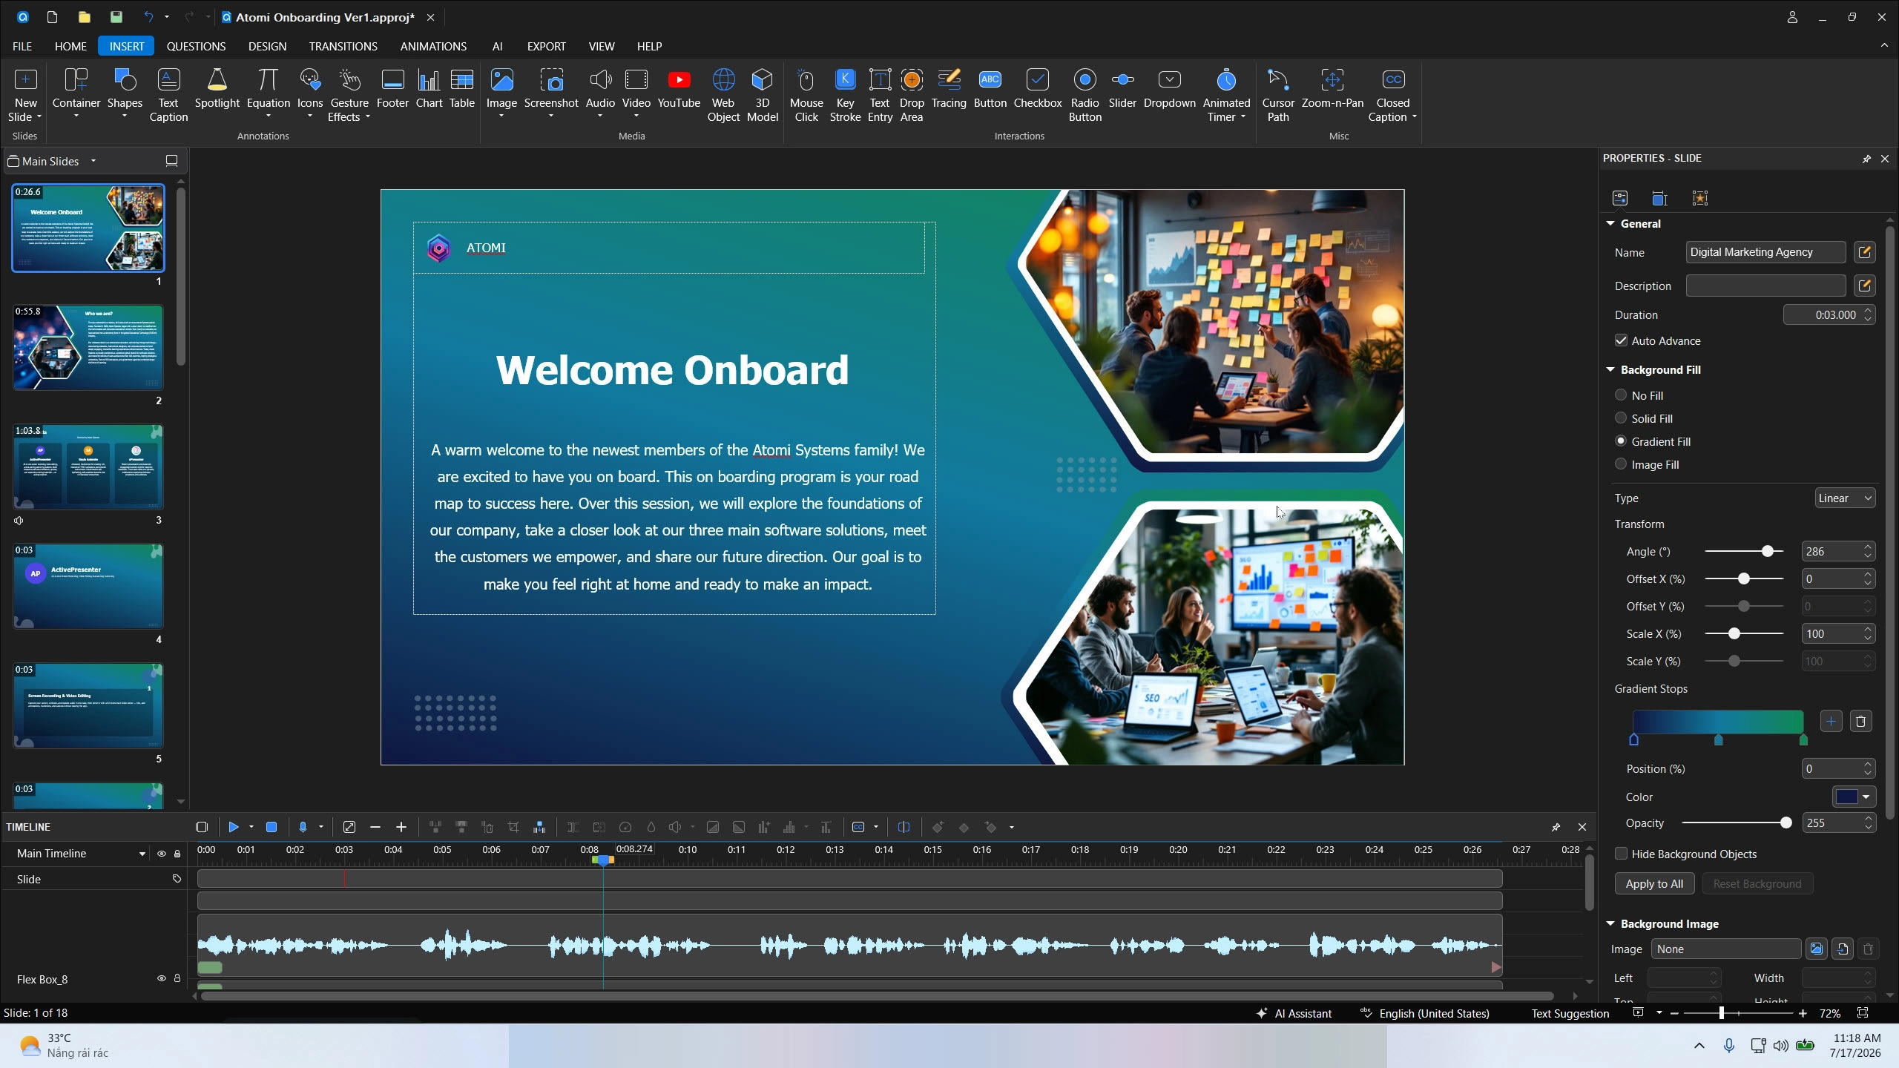
Task: Insert a Web Object
Action: tap(723, 95)
